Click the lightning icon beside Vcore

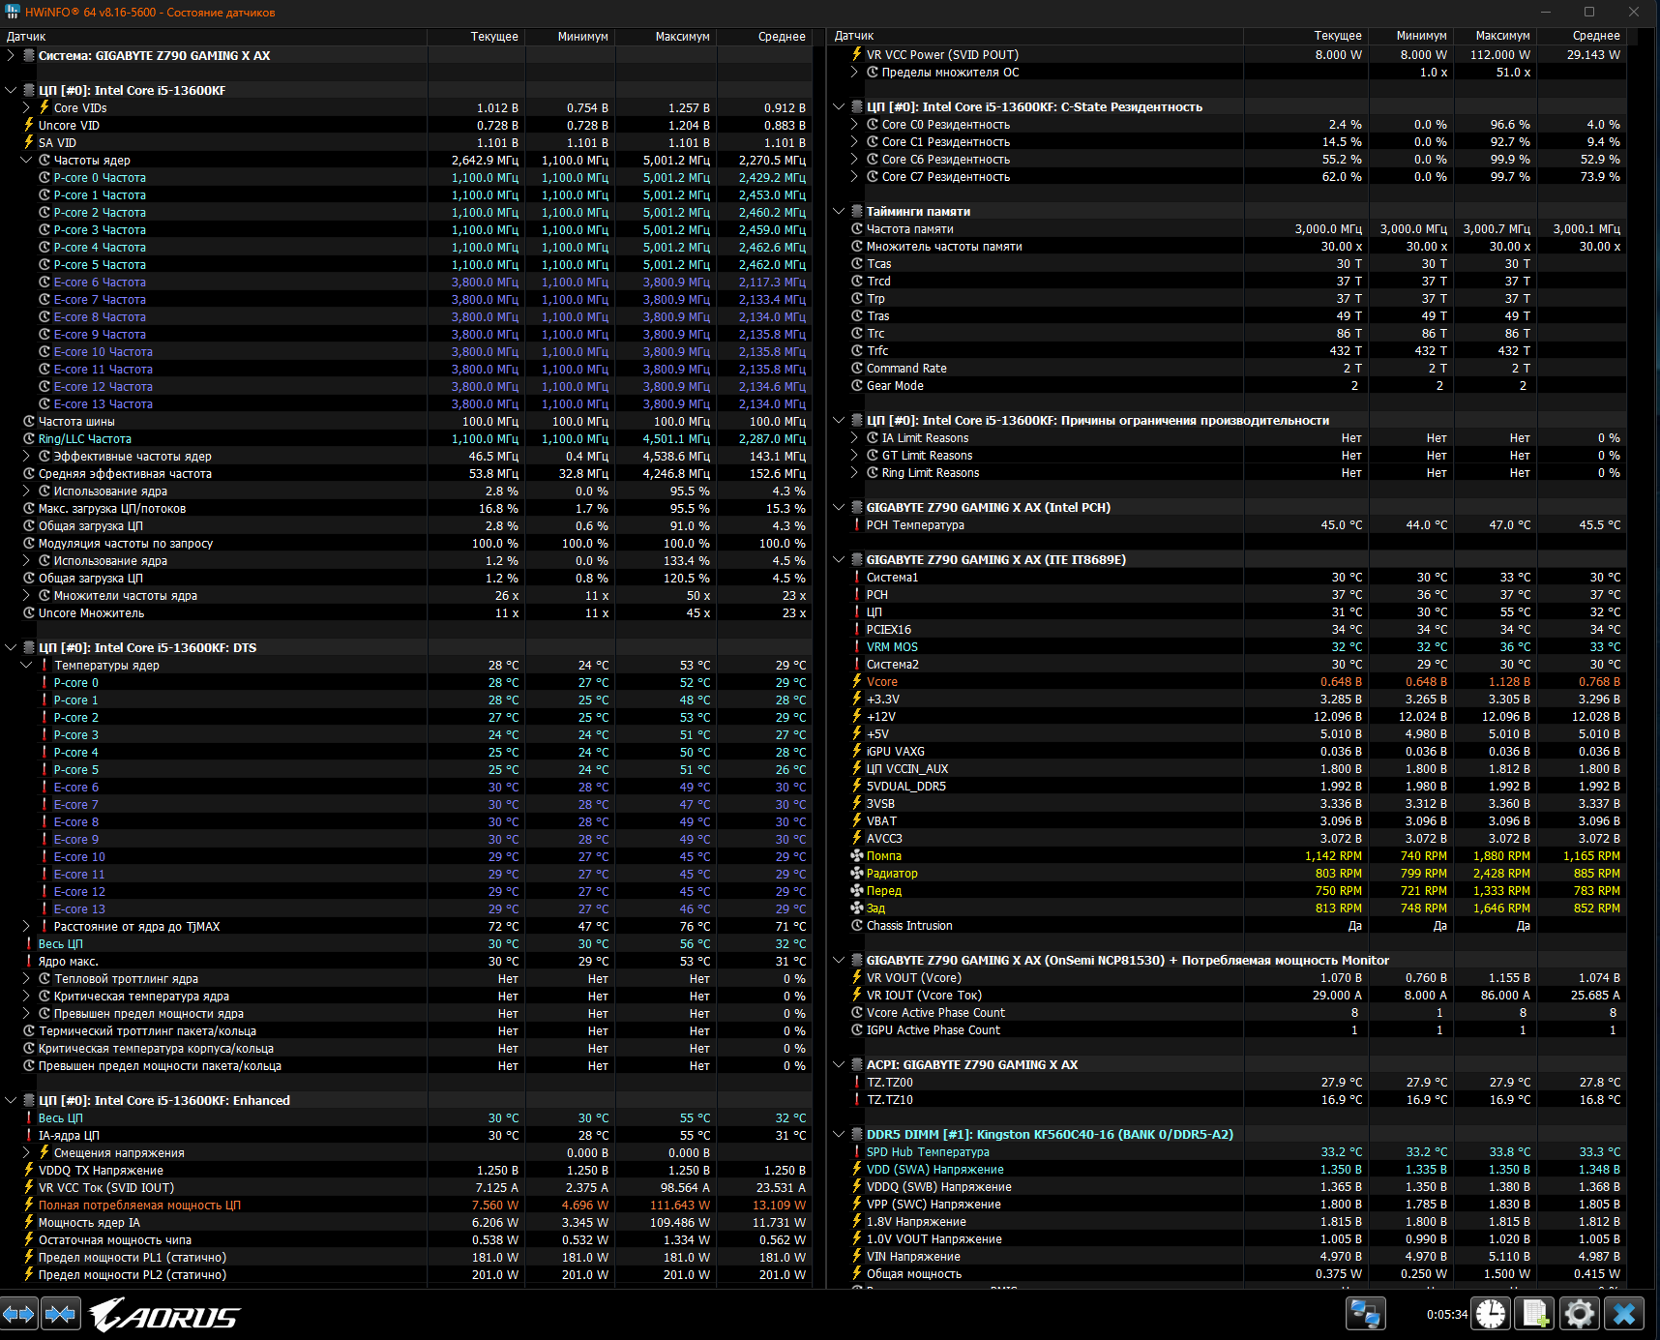point(856,681)
